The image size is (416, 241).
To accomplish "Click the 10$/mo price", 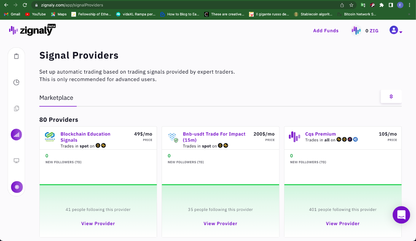I will [x=388, y=134].
